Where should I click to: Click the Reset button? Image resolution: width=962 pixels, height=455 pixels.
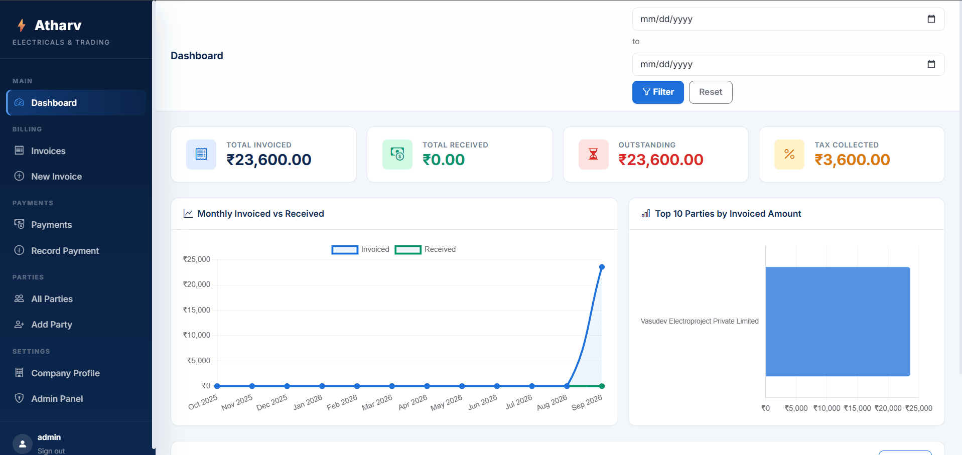(711, 92)
